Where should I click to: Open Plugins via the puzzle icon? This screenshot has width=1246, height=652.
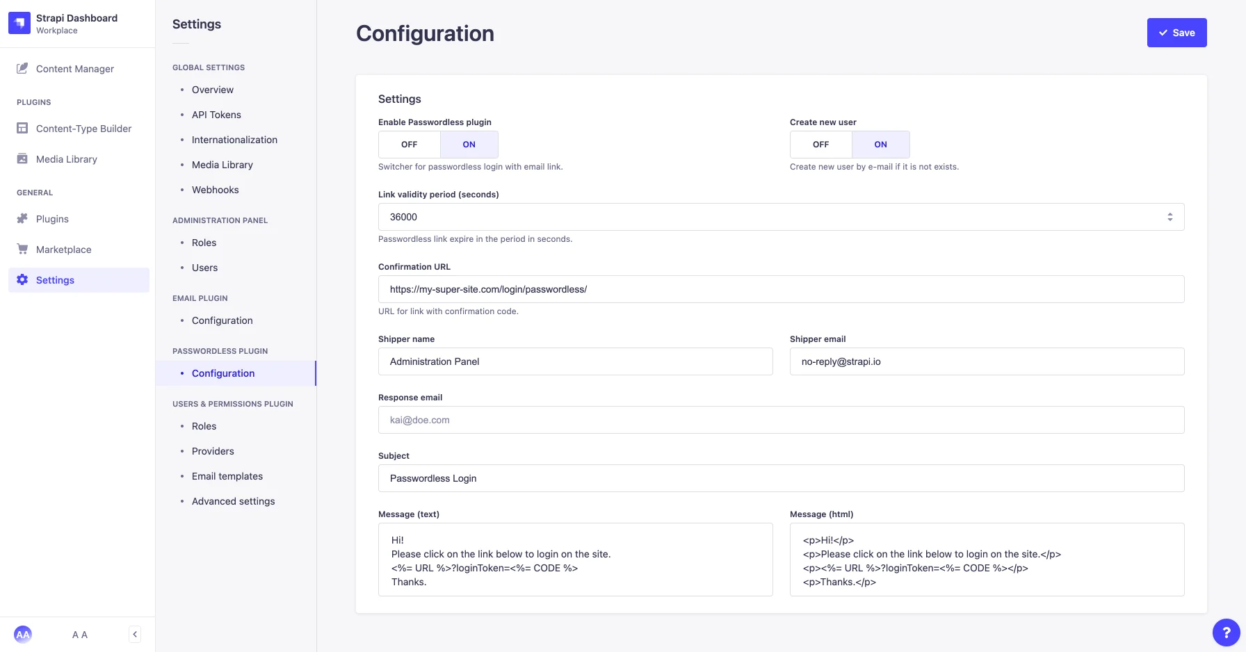[x=22, y=219]
